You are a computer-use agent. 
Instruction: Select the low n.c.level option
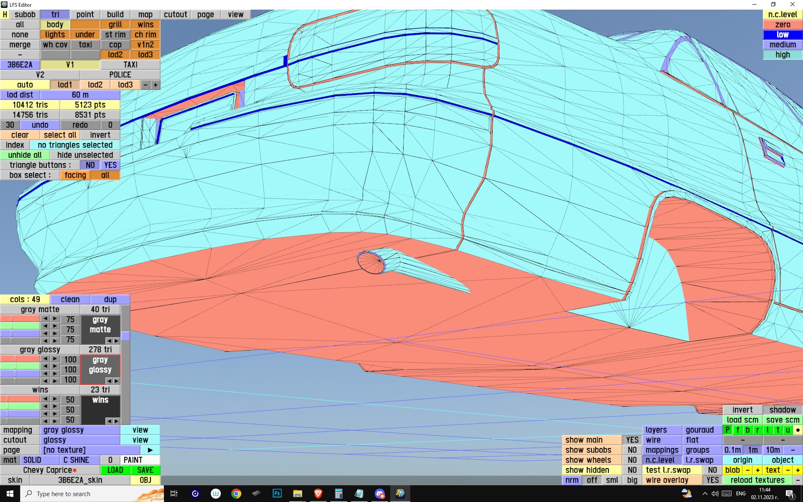tap(783, 35)
